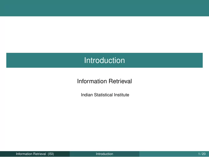Click the footer "Information Retrieval (ISI)" label
This screenshot has height=157, width=209.
(x=35, y=154)
